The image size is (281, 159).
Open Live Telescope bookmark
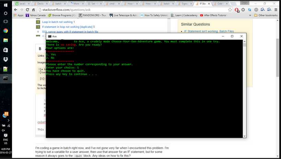pyautogui.click(x=124, y=15)
